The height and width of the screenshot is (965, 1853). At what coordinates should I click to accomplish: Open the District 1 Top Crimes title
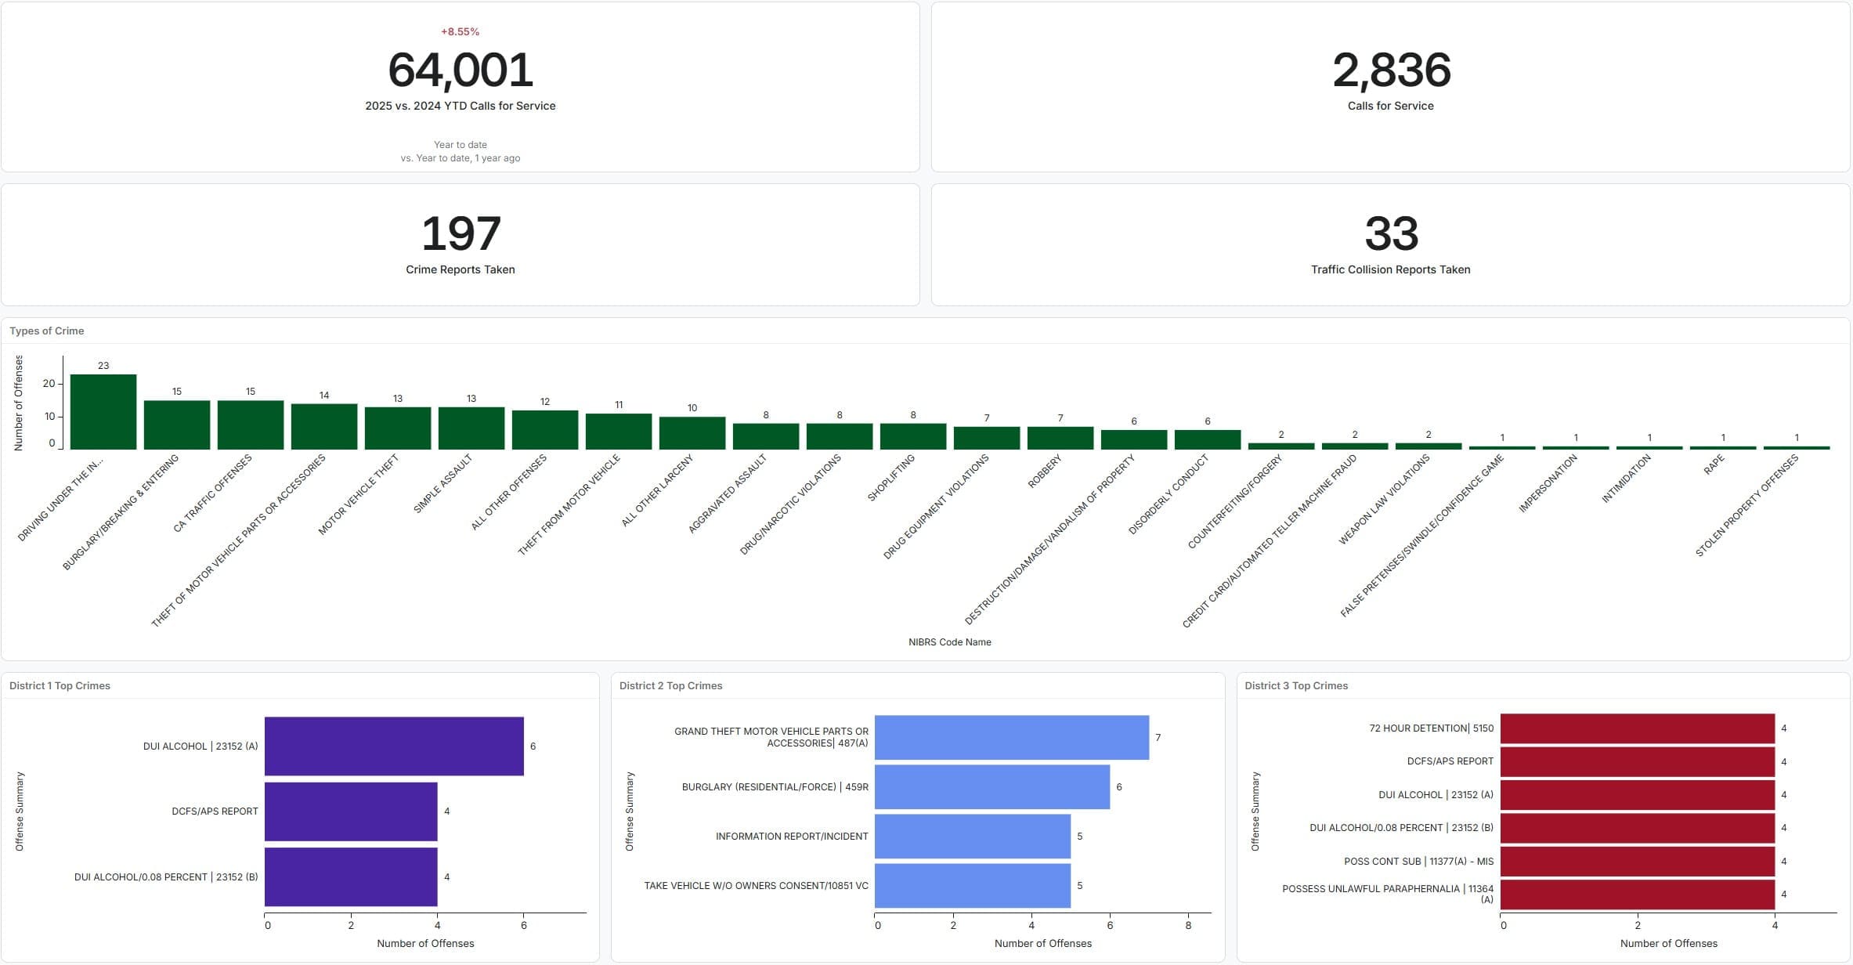(60, 685)
